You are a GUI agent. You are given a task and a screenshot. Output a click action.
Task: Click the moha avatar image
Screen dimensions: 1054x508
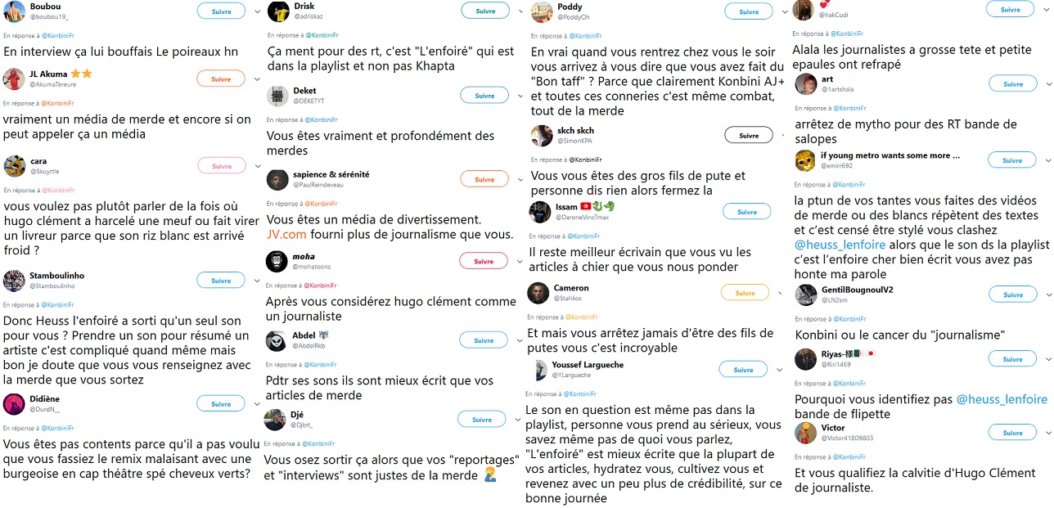click(277, 261)
